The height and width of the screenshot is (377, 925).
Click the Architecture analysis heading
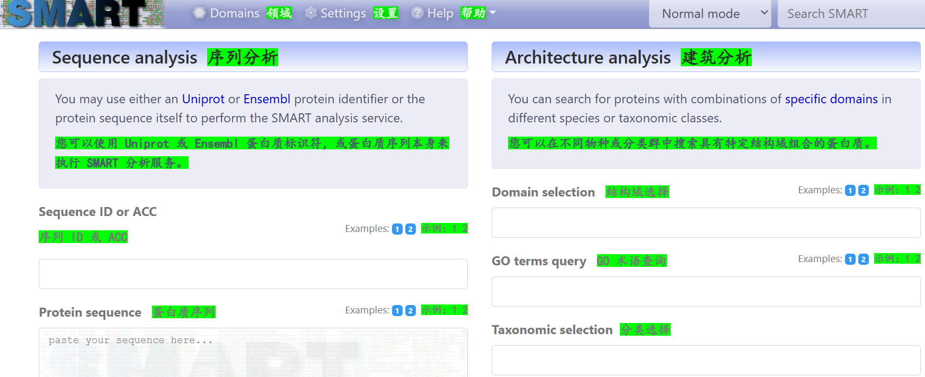point(588,57)
